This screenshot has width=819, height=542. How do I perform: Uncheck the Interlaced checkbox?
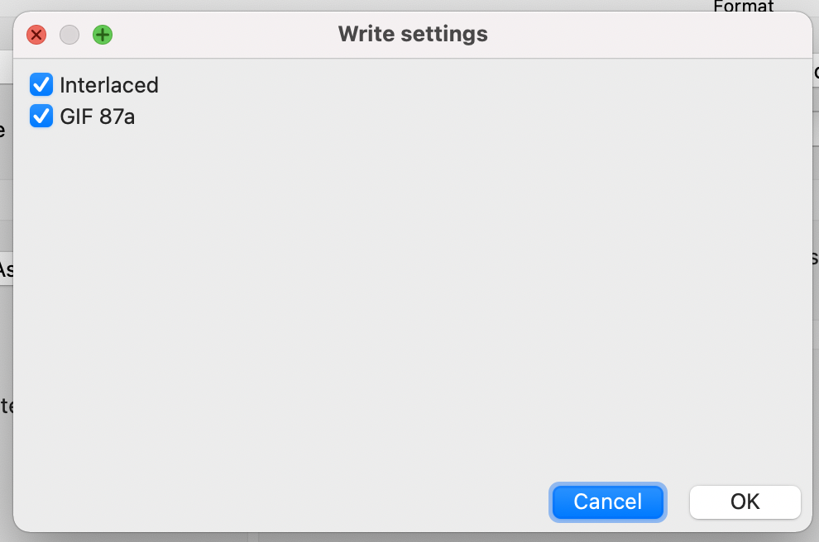point(41,85)
